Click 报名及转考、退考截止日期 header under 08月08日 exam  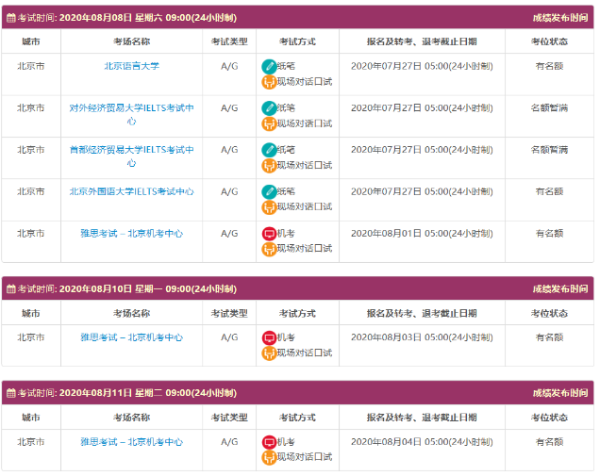(x=422, y=41)
